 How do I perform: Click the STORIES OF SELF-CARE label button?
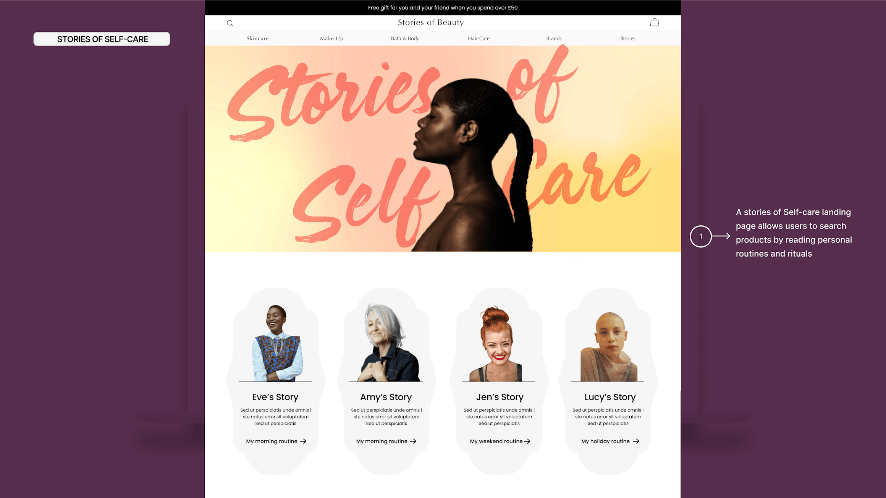[x=102, y=39]
